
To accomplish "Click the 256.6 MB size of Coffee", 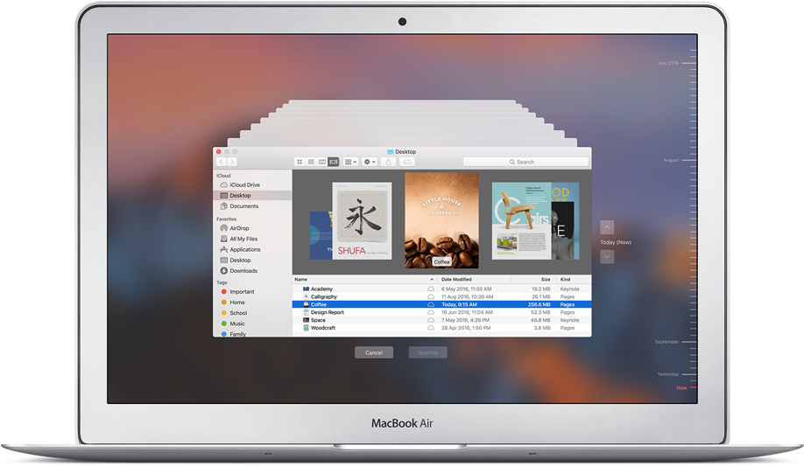I will click(539, 304).
